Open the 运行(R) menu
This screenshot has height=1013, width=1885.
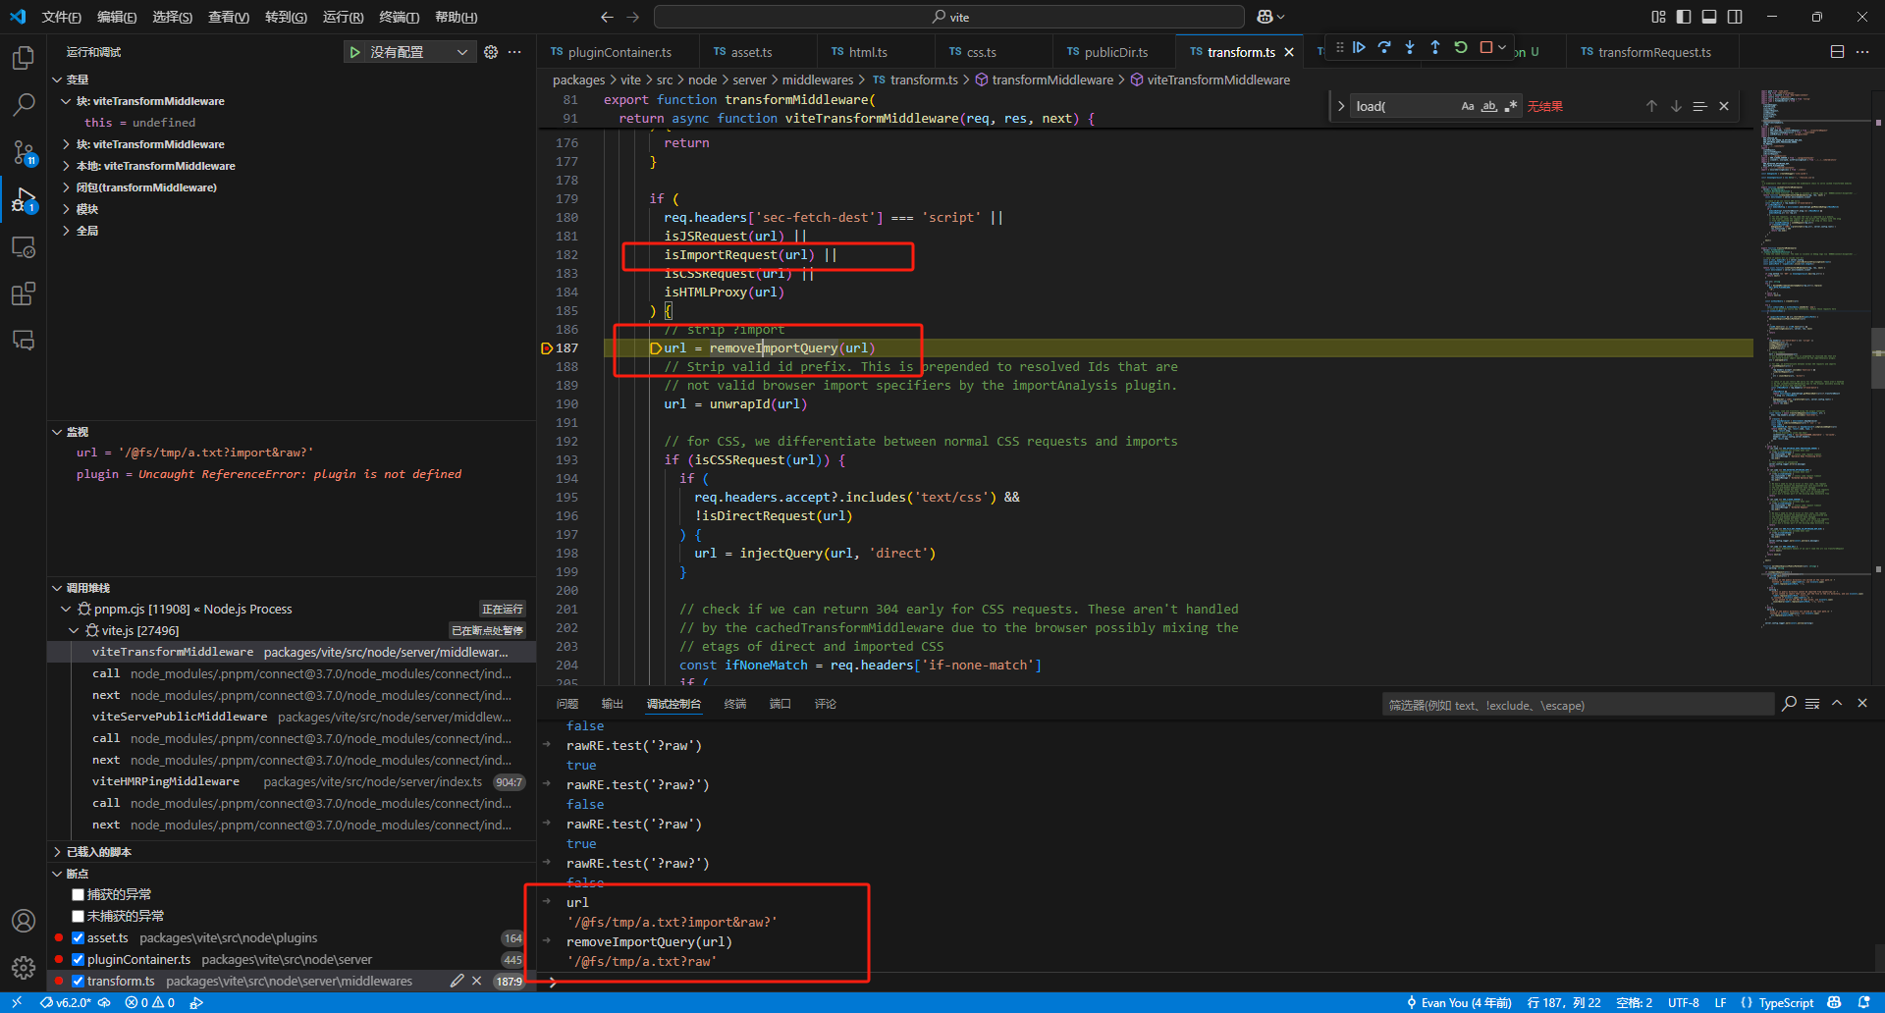click(343, 17)
